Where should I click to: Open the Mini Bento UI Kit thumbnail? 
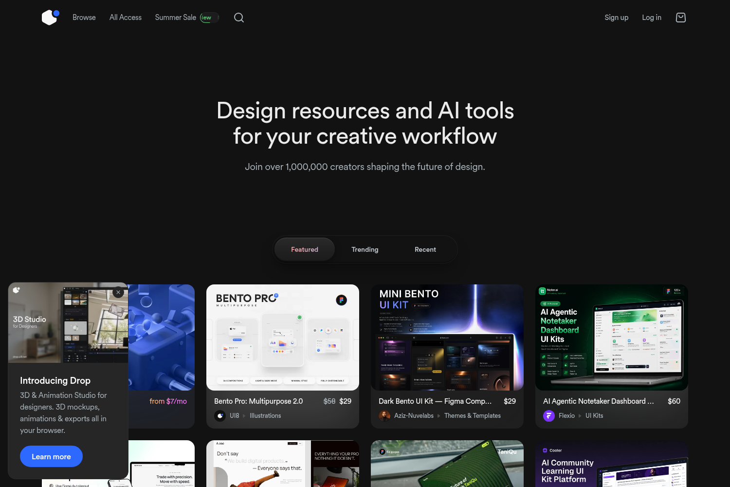point(447,337)
